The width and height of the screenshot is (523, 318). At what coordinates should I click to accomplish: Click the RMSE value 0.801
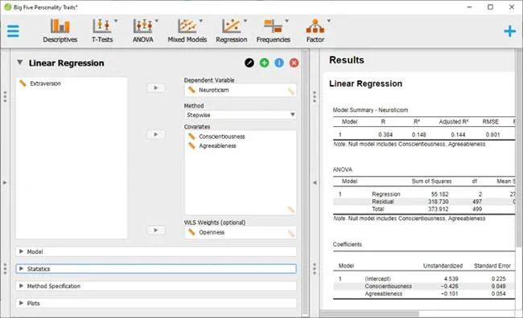[492, 135]
